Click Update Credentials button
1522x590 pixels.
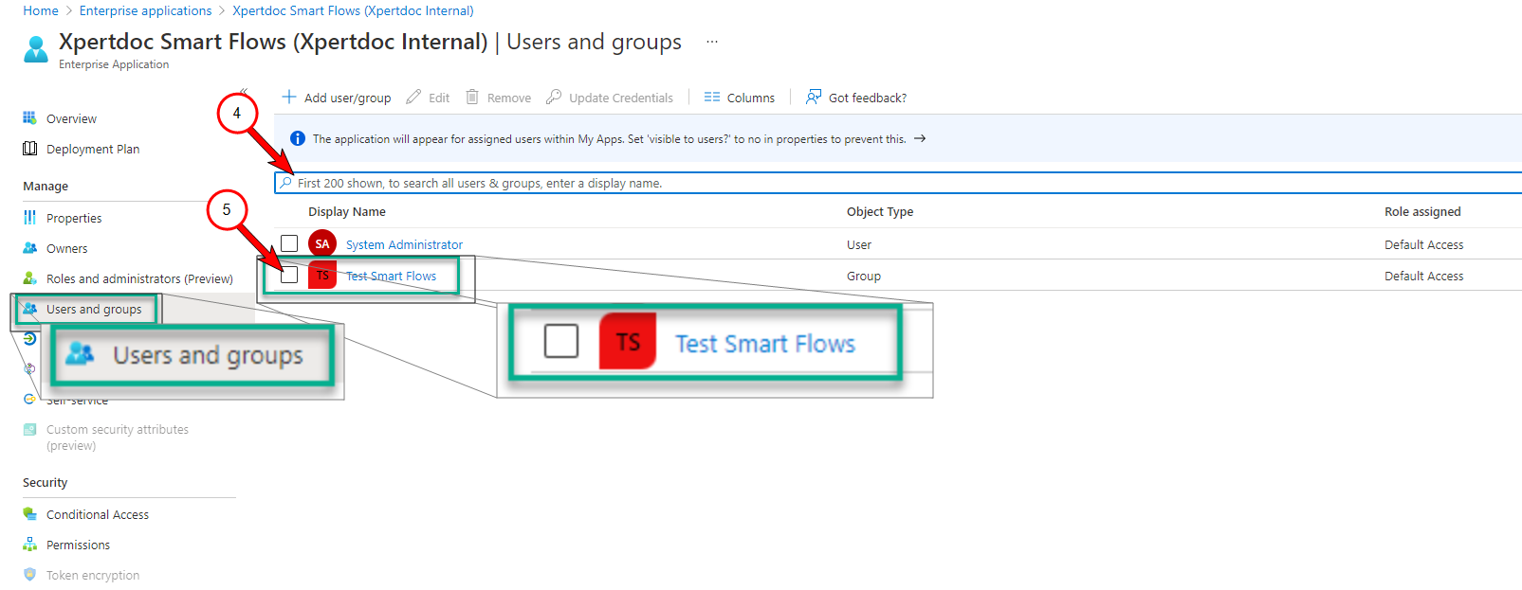pos(610,98)
